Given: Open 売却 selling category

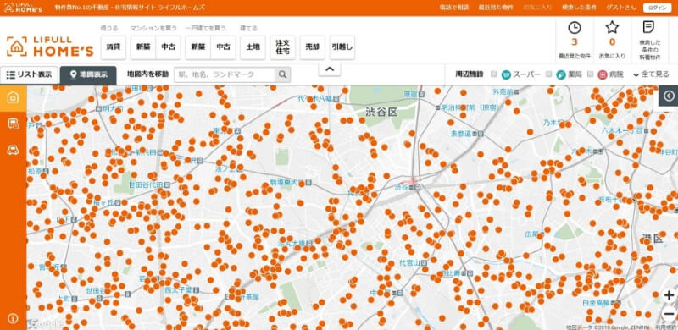Looking at the screenshot, I should (x=312, y=47).
